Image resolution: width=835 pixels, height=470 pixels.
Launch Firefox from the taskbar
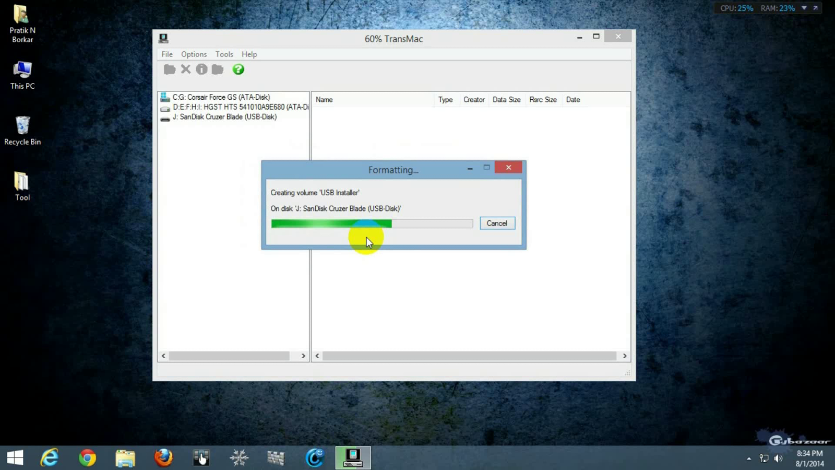(x=163, y=458)
